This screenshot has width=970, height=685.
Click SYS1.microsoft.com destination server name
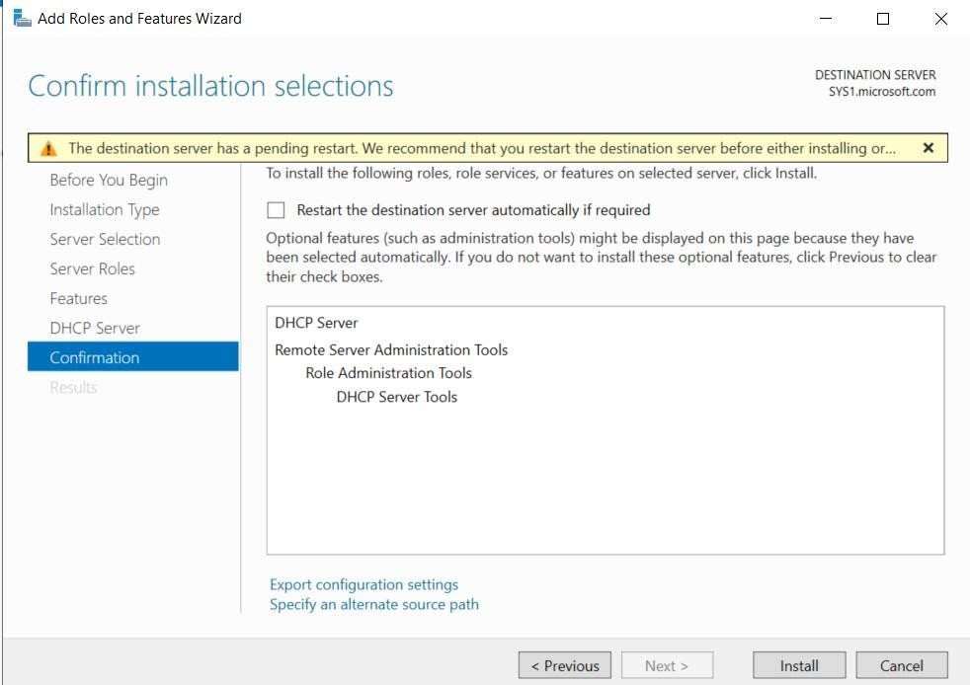tap(882, 92)
